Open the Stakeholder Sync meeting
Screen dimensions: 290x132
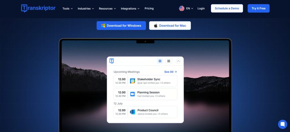pos(145,81)
